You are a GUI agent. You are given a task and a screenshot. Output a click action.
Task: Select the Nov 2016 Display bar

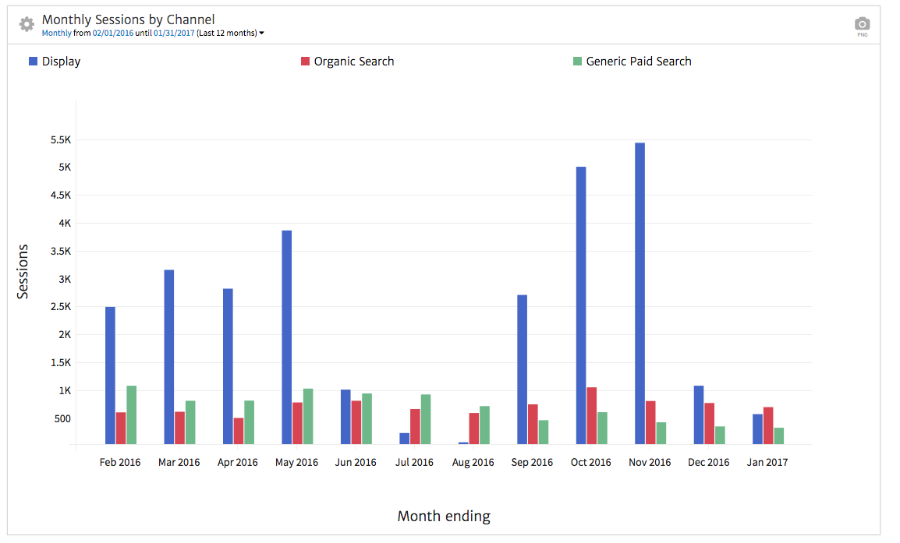click(640, 293)
